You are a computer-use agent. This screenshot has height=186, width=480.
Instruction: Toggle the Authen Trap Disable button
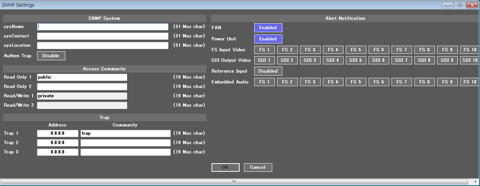pyautogui.click(x=51, y=56)
